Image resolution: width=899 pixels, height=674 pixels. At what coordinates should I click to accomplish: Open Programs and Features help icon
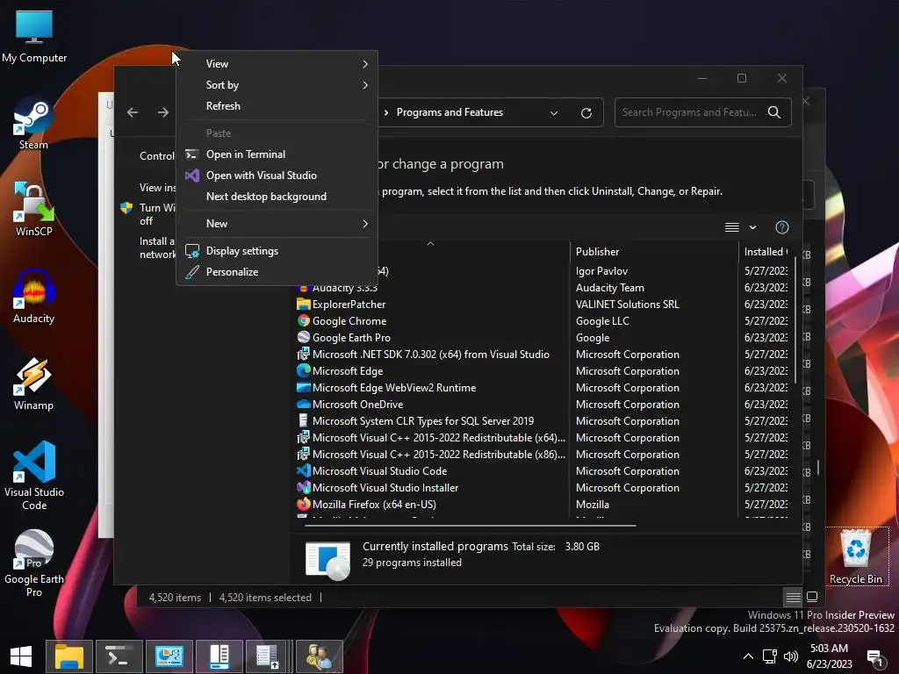(781, 227)
